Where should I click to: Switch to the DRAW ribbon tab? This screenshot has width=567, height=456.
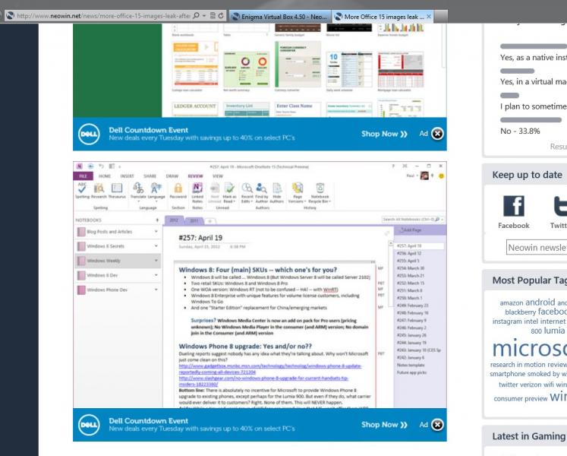point(172,176)
